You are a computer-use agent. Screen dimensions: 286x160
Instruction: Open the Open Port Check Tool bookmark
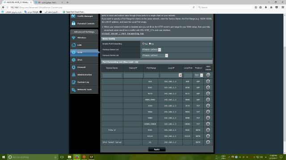coord(73,12)
